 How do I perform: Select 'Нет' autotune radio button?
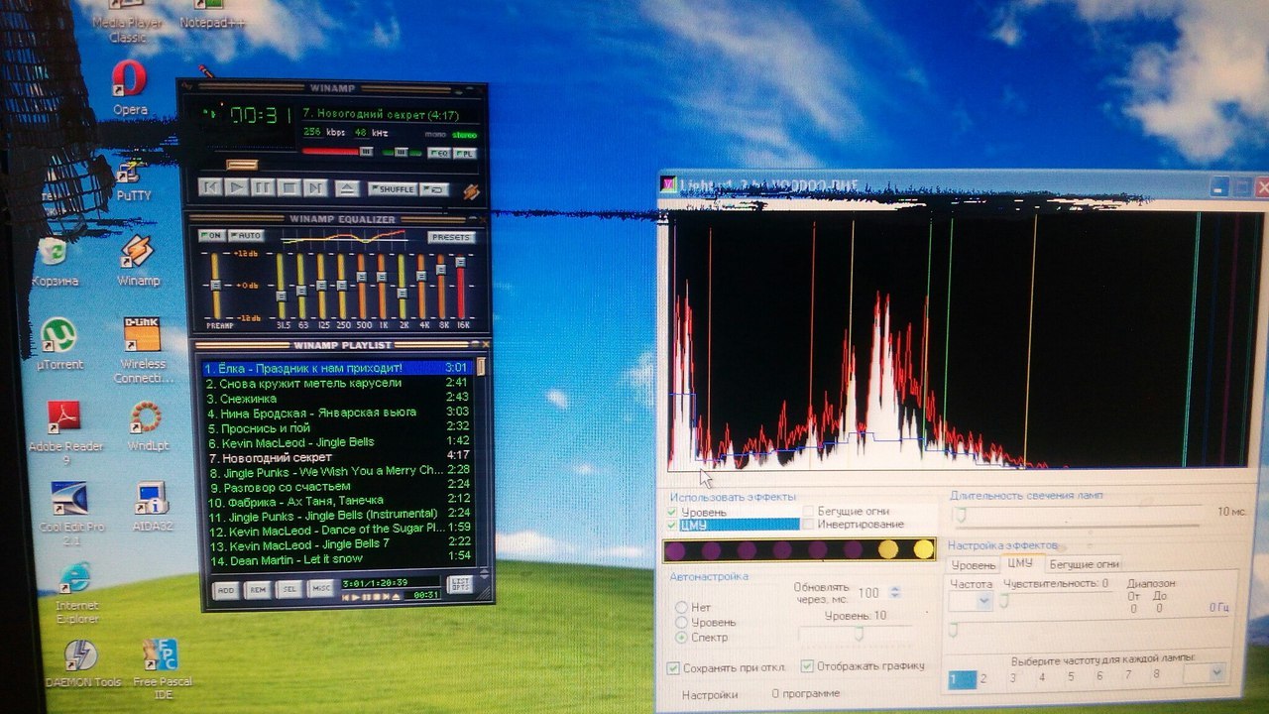coord(681,607)
